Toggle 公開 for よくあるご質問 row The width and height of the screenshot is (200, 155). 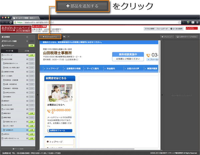[32, 109]
